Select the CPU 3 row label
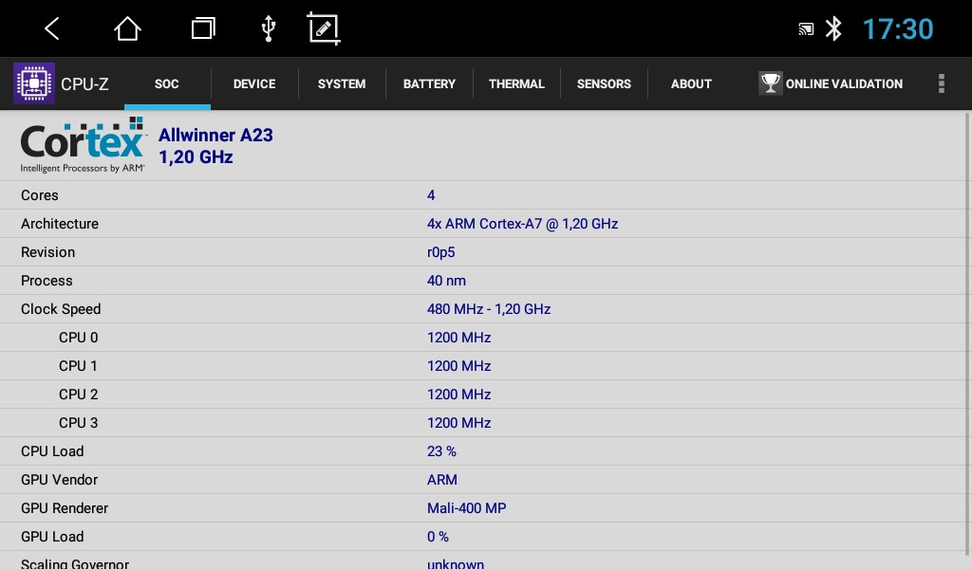Image resolution: width=972 pixels, height=569 pixels. [x=78, y=423]
